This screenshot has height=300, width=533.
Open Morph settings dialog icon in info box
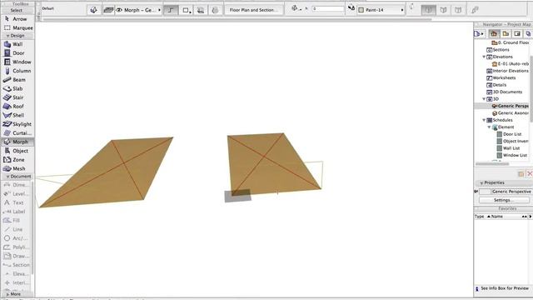coord(94,10)
